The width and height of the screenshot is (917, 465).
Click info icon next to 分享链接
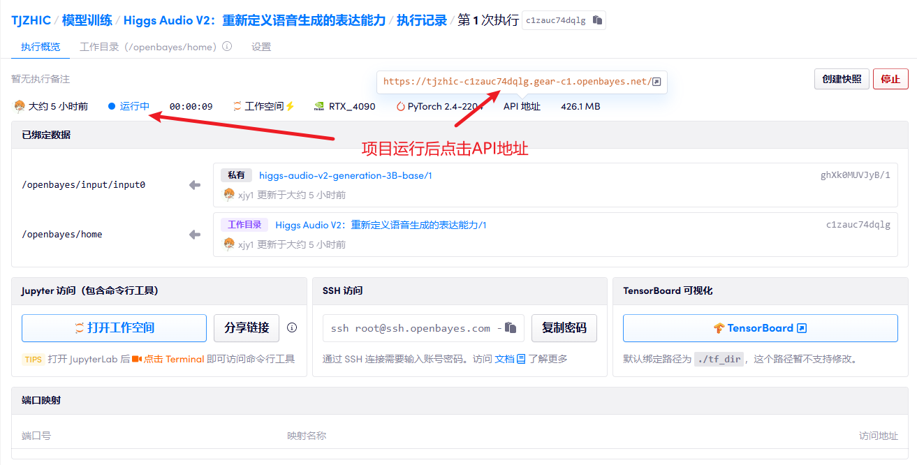[292, 327]
